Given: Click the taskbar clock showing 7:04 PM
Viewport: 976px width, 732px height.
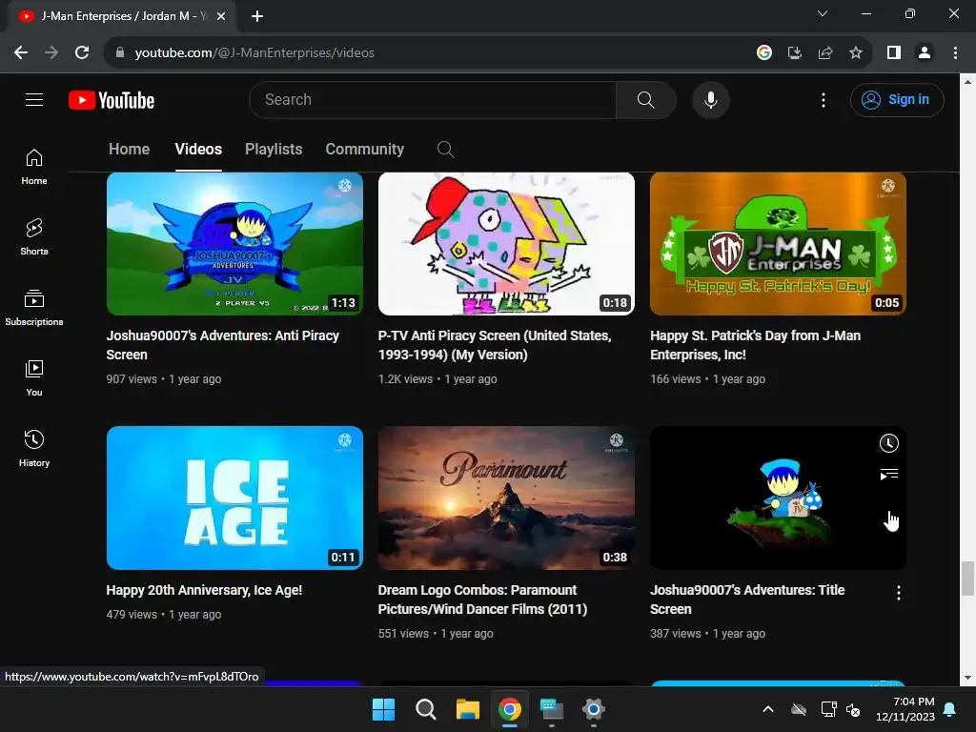Looking at the screenshot, I should 905,709.
